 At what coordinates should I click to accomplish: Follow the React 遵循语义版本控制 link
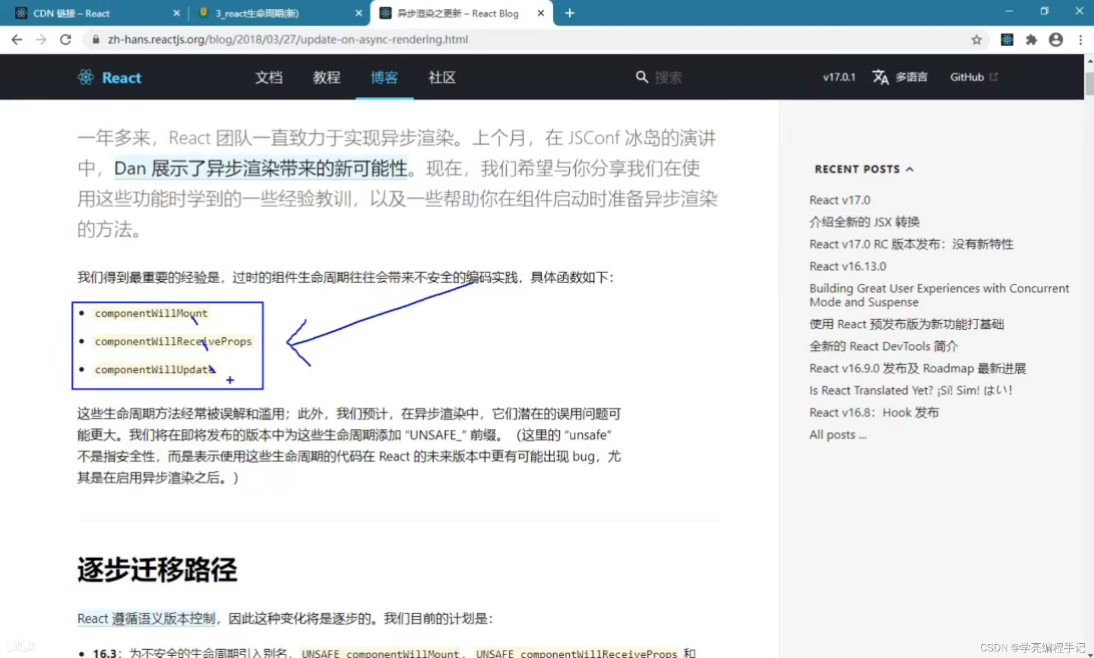pos(146,619)
